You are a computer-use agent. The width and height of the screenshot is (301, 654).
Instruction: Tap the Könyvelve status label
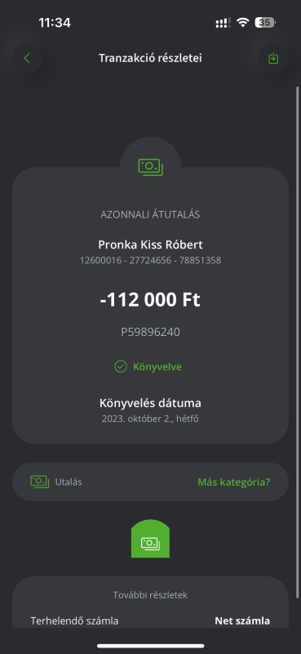coord(157,367)
